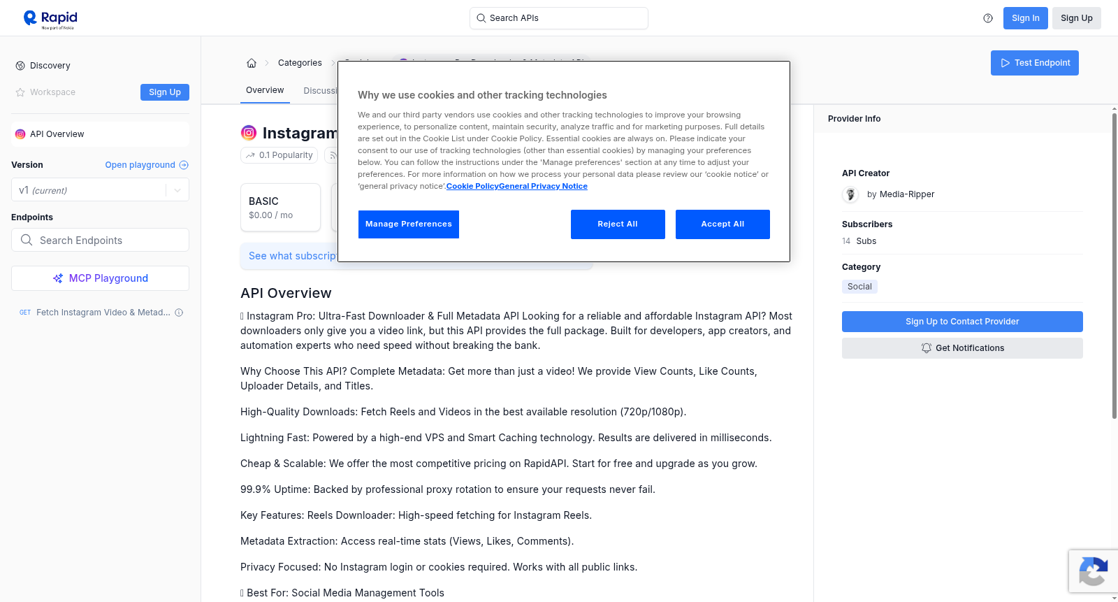Click the Sign In button
Screen dimensions: 1118x602
tap(1026, 18)
